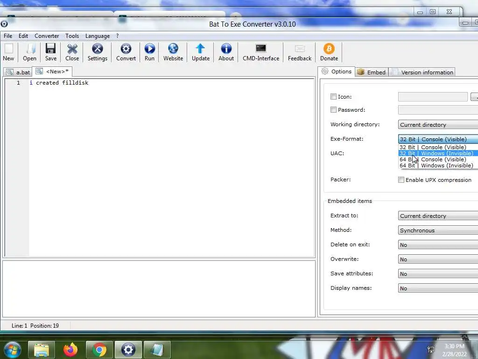Image resolution: width=478 pixels, height=359 pixels.
Task: Click the Update arrow icon
Action: [x=201, y=52]
